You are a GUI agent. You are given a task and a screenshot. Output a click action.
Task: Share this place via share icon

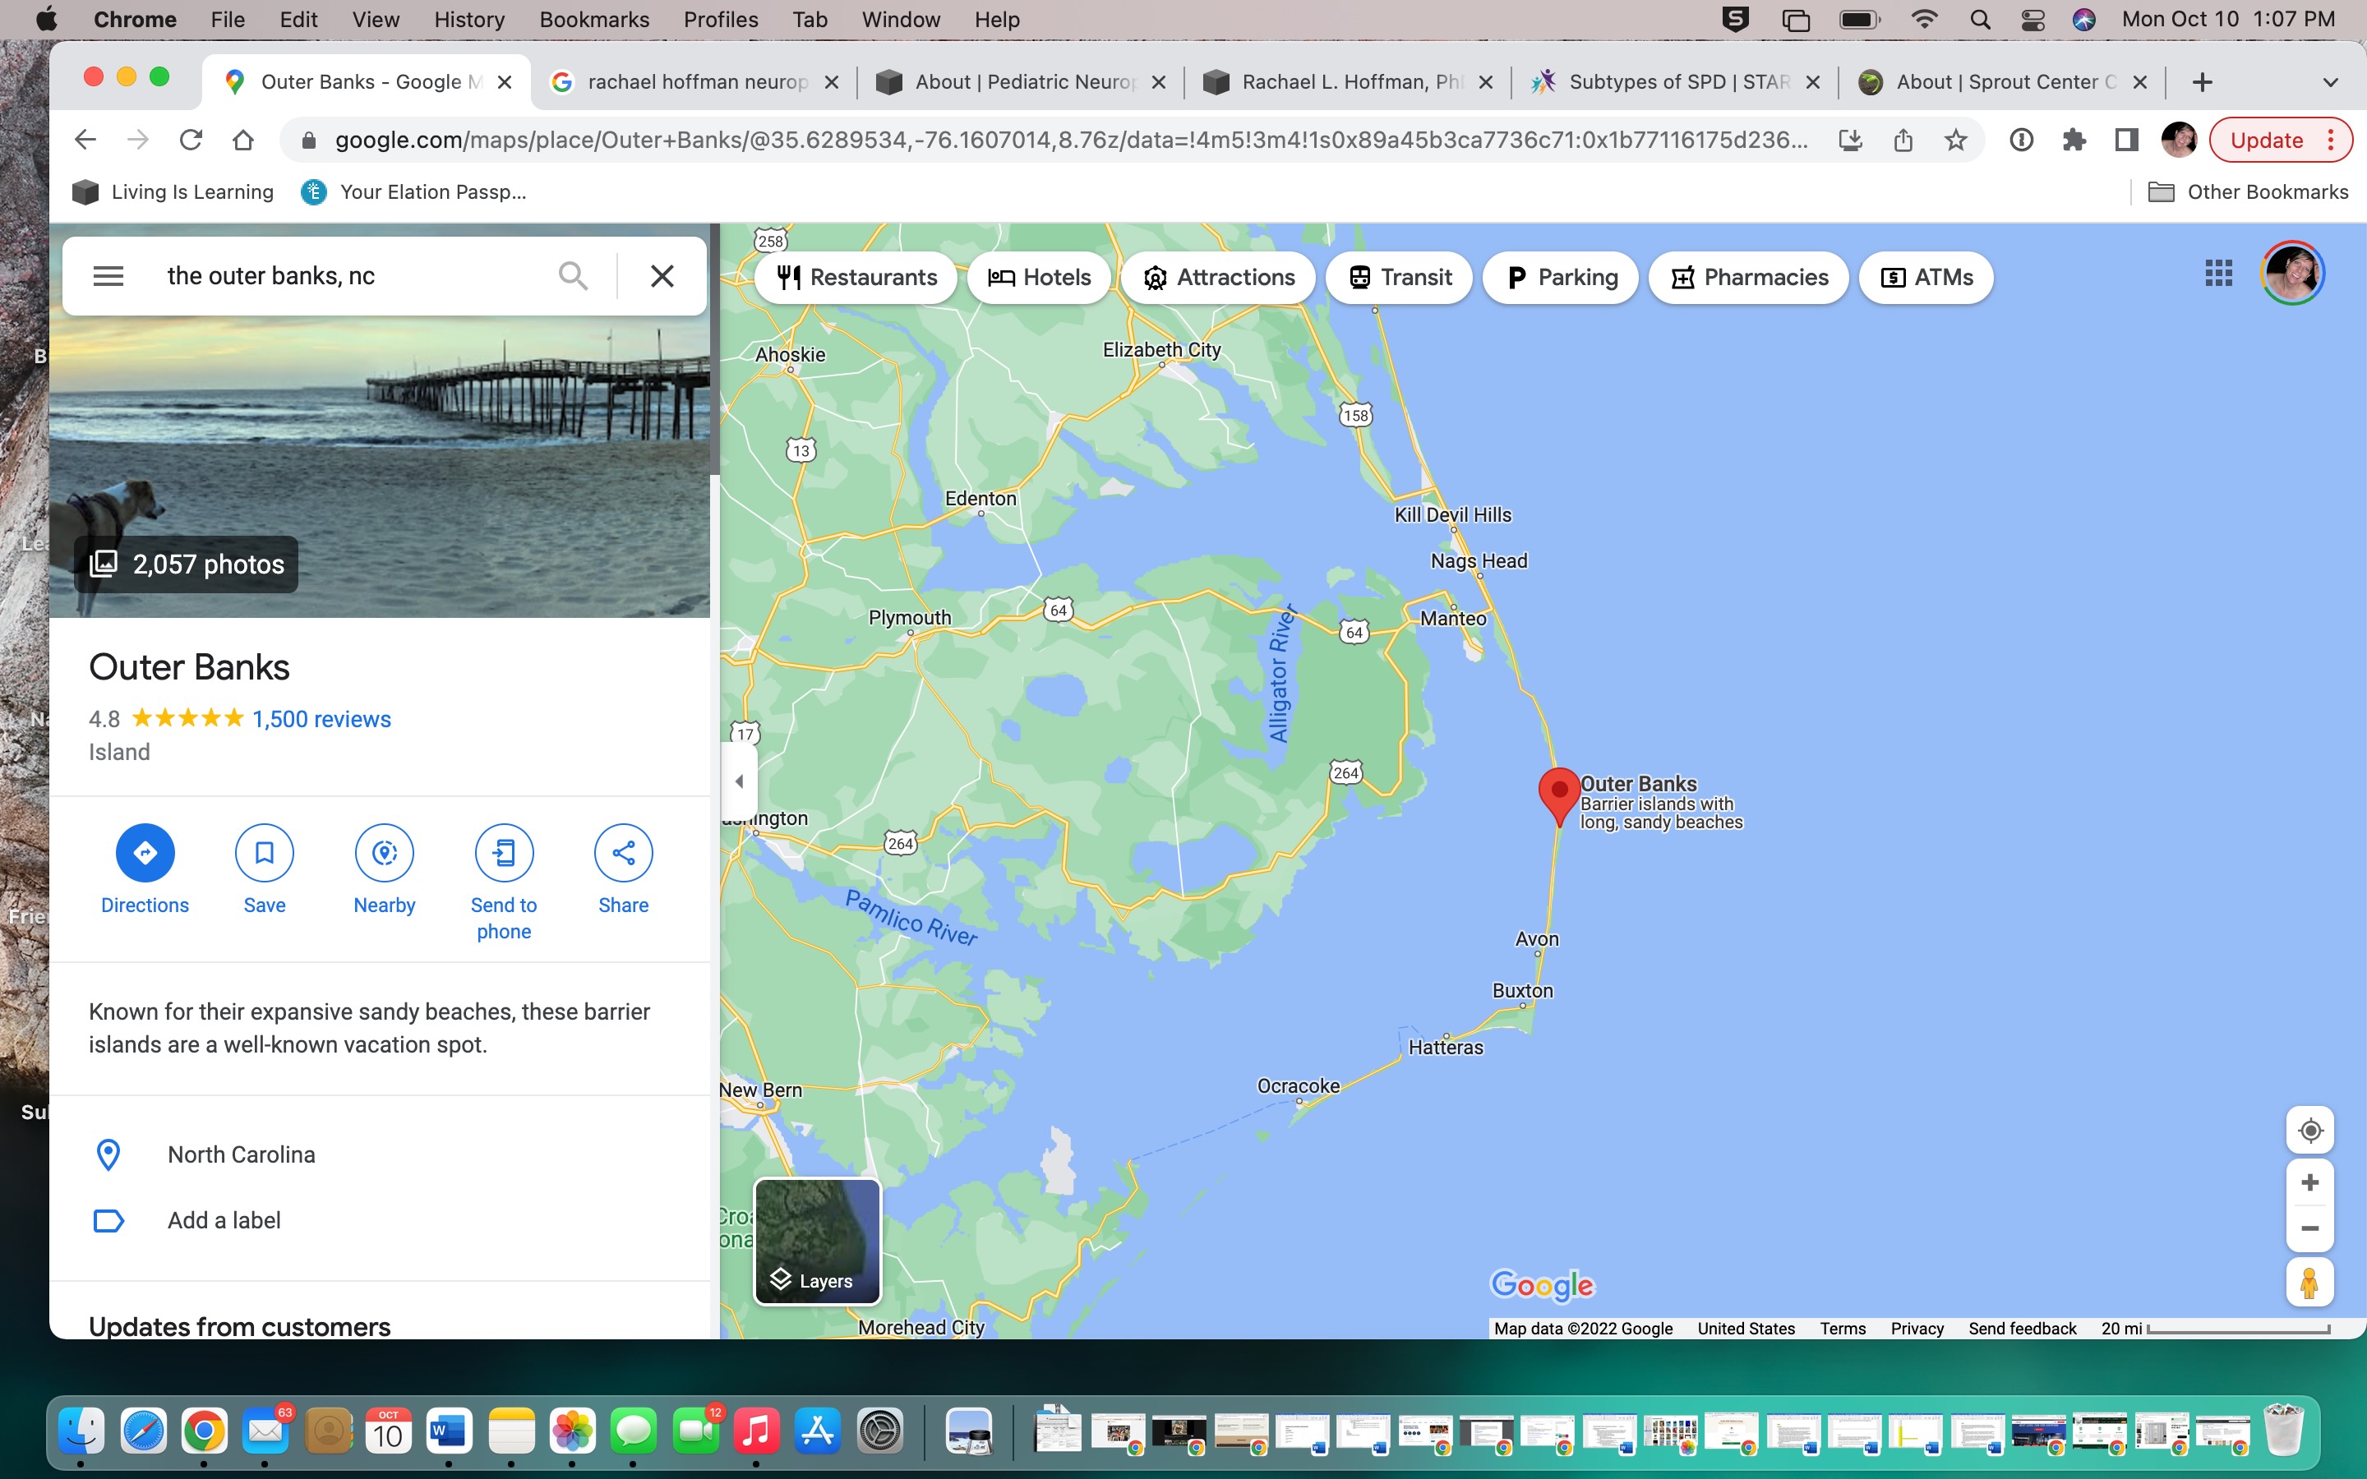[623, 852]
